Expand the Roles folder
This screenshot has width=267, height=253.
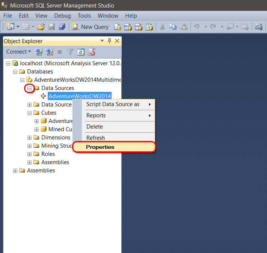click(x=29, y=154)
